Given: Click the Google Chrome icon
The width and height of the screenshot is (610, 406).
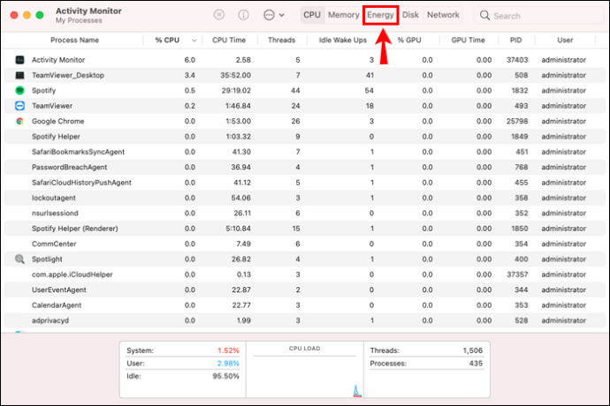Looking at the screenshot, I should tap(19, 121).
